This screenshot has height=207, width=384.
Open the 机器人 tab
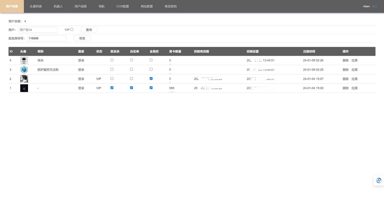pos(58,6)
